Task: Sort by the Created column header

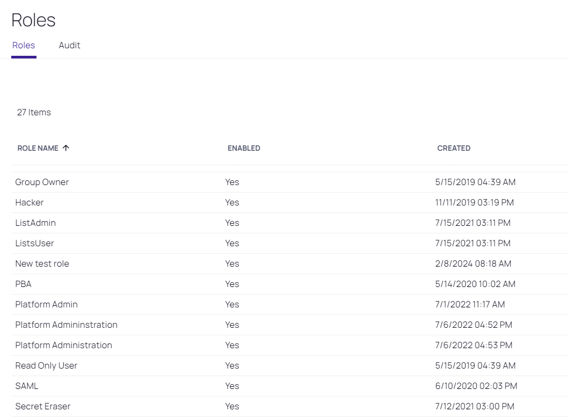Action: [453, 148]
